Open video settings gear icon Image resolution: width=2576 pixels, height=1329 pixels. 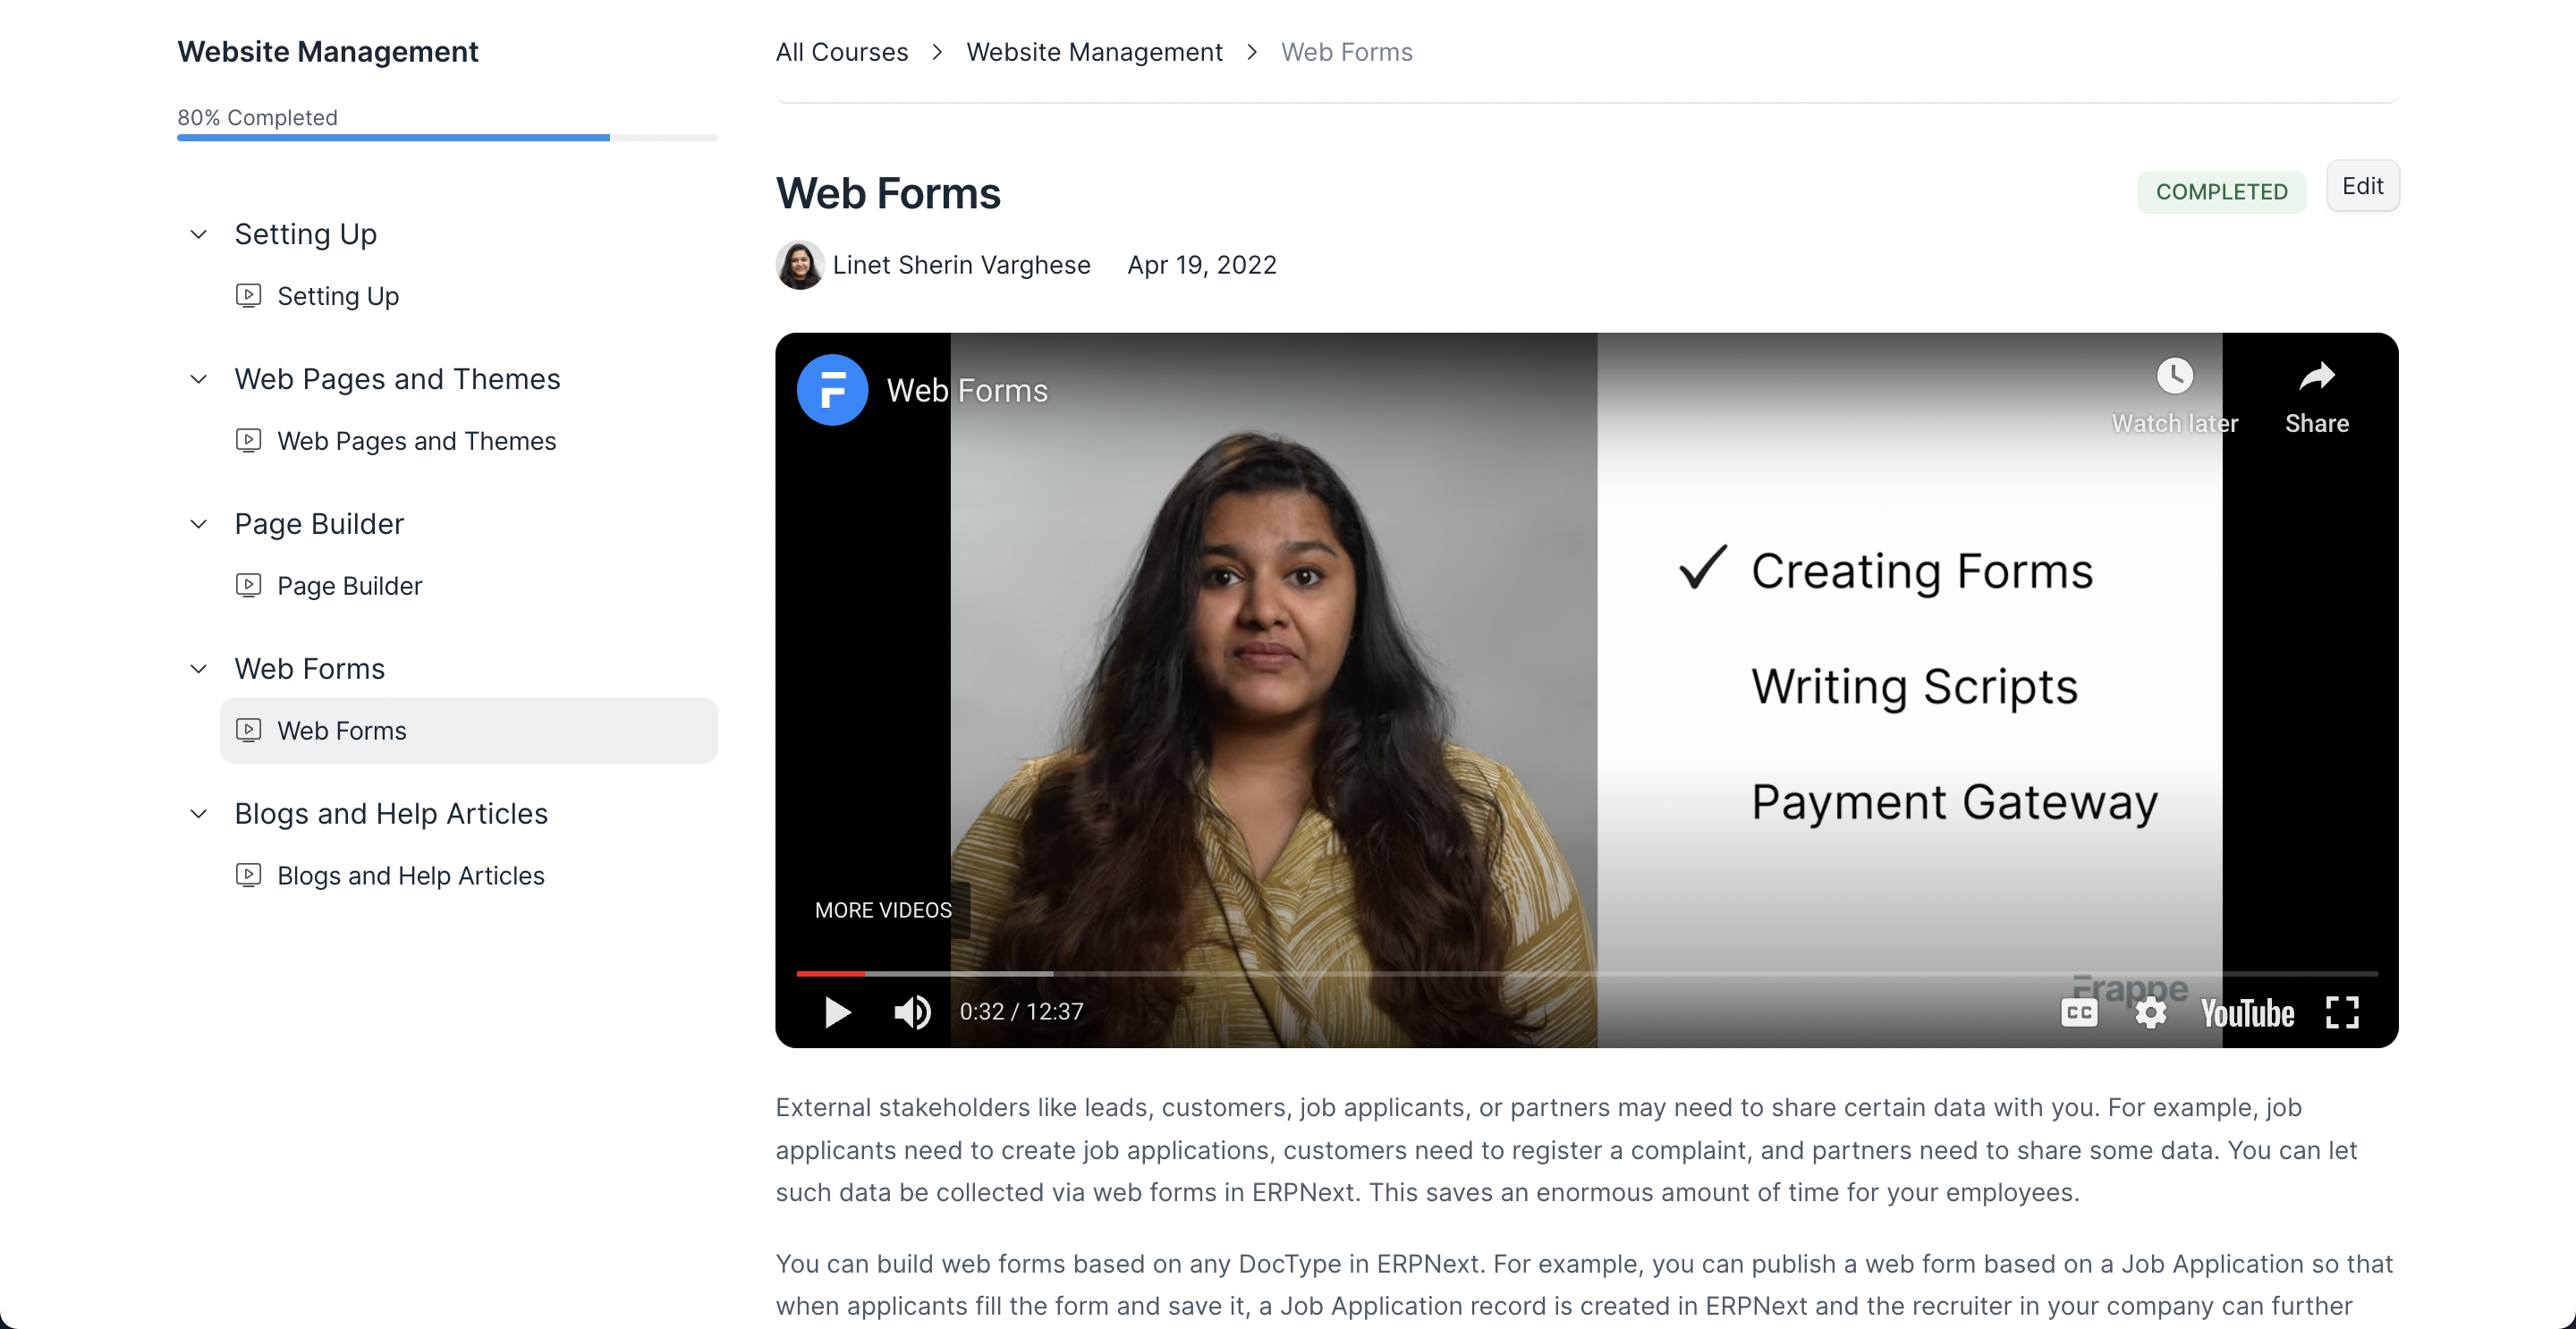pos(2150,1012)
